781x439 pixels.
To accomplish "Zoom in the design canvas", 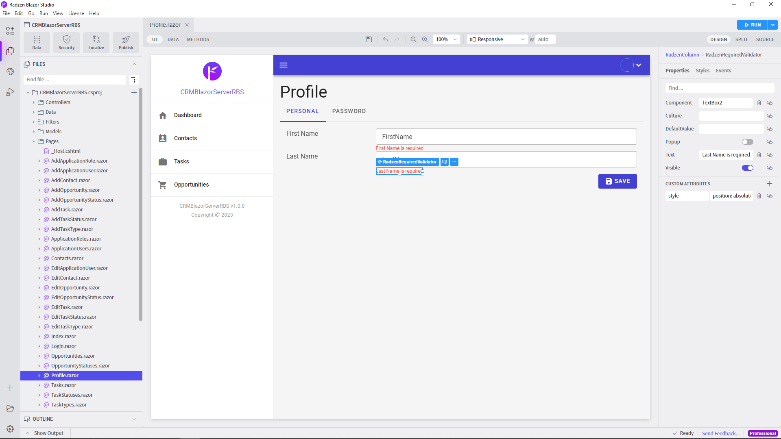I will (425, 39).
